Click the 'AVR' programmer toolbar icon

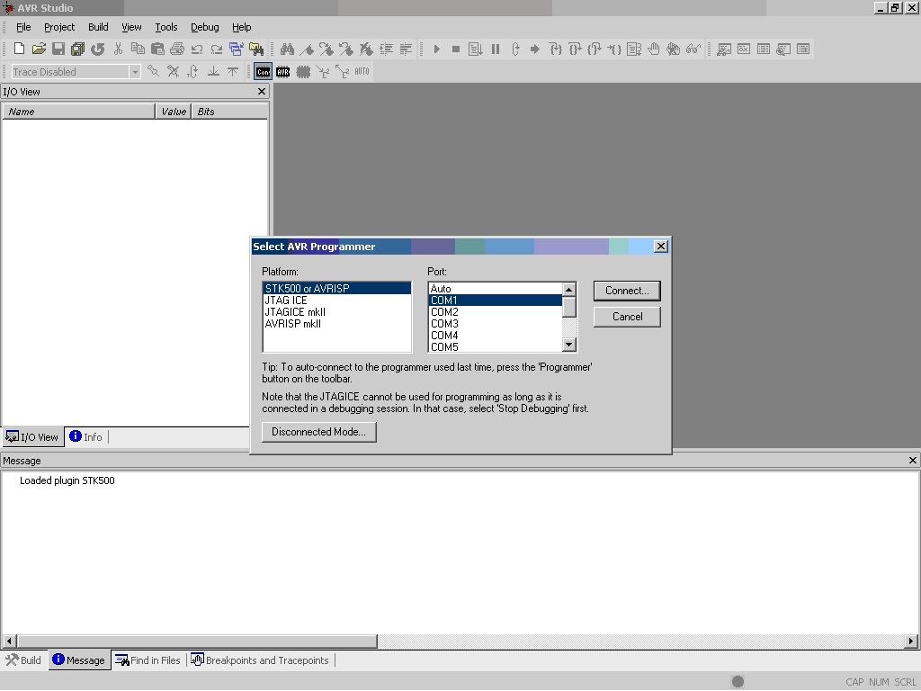coord(283,72)
